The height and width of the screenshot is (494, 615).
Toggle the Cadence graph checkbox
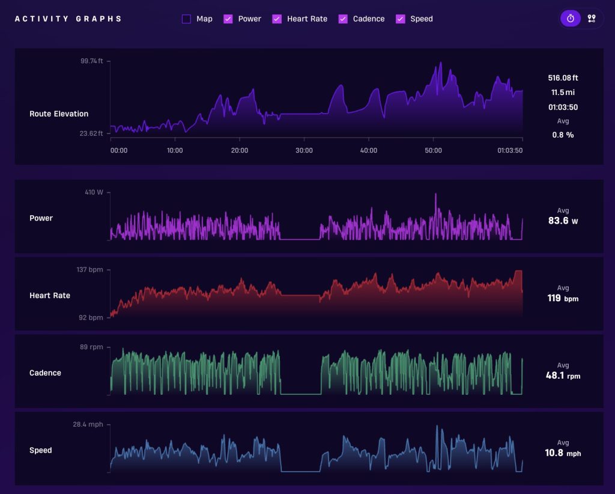[x=343, y=19]
